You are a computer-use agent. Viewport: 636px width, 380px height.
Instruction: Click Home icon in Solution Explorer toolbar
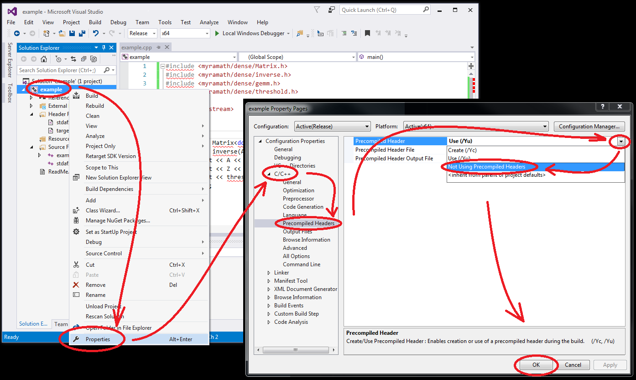(x=44, y=59)
